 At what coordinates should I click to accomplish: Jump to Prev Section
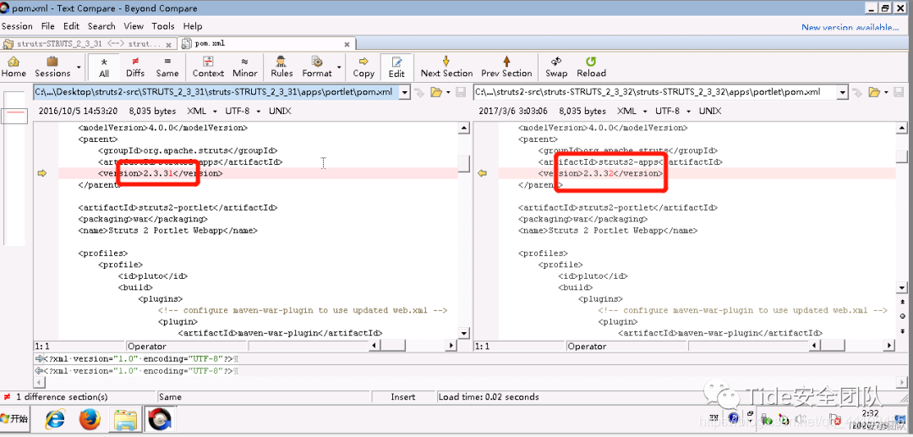point(506,67)
